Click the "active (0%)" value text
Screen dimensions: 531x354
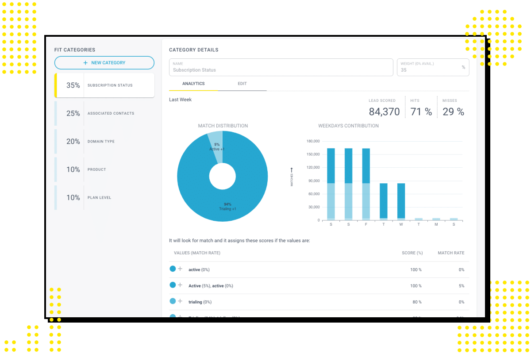(200, 269)
